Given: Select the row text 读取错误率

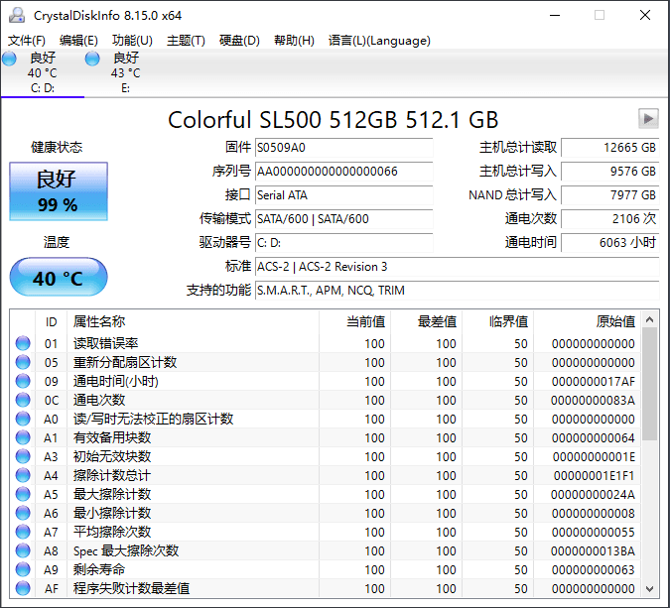Looking at the screenshot, I should click(x=105, y=343).
